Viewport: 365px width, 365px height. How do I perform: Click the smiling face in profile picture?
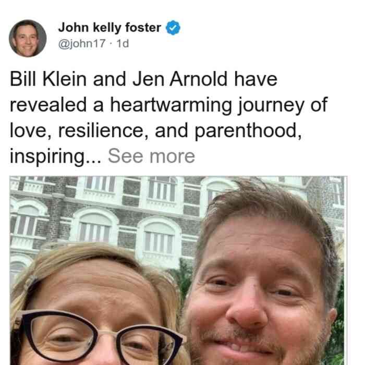27,40
